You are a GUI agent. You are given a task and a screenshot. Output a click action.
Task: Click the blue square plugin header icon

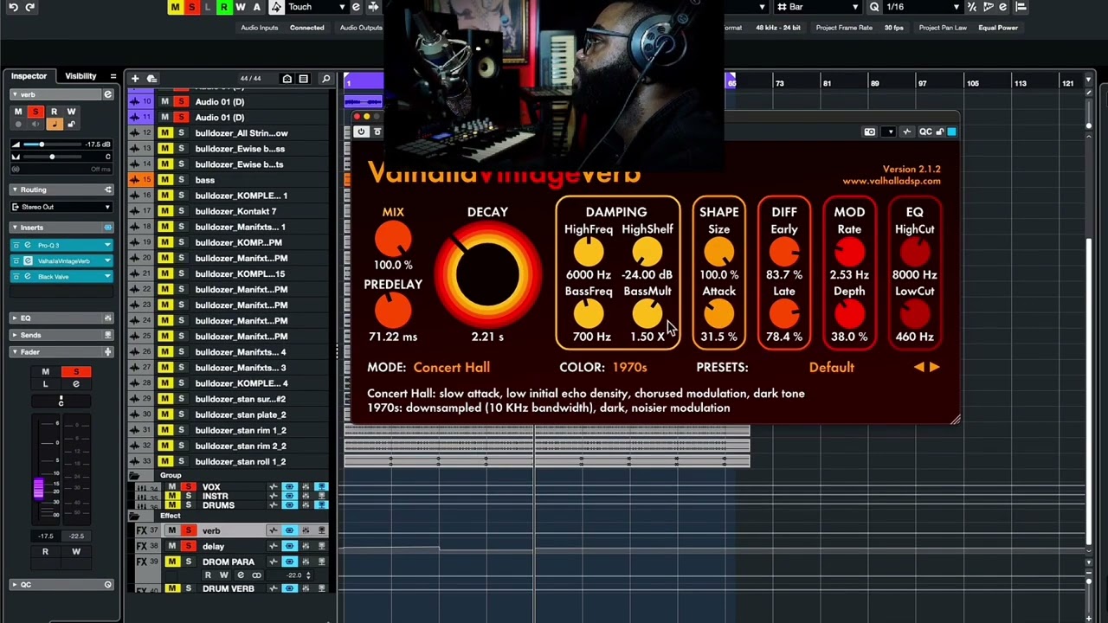click(x=951, y=132)
